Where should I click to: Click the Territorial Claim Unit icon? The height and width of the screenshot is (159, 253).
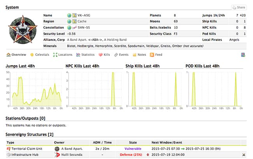tap(9, 149)
